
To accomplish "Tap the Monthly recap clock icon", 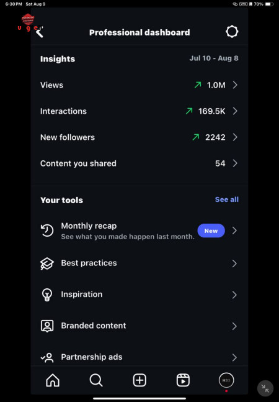I will (47, 231).
